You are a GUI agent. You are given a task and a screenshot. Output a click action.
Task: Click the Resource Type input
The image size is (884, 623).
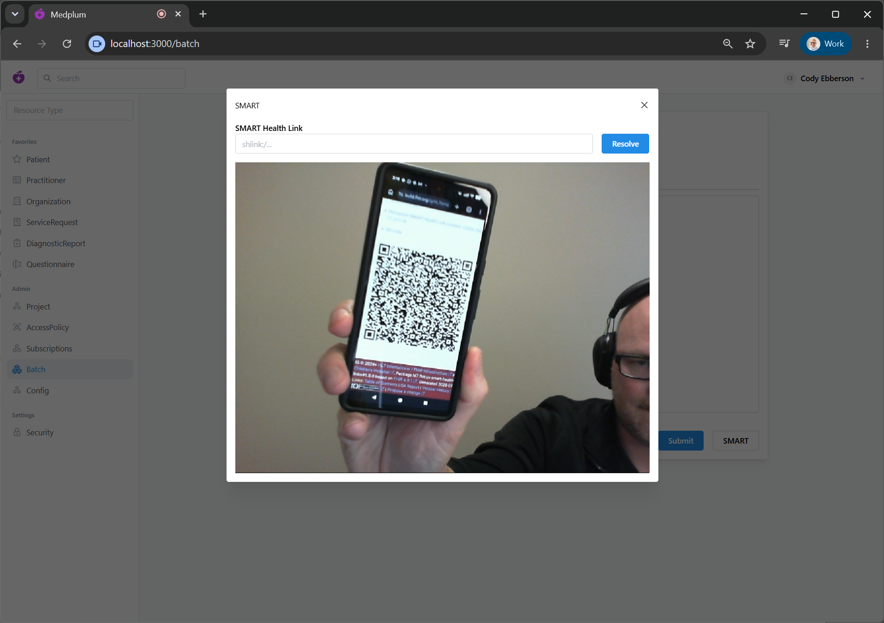(70, 110)
